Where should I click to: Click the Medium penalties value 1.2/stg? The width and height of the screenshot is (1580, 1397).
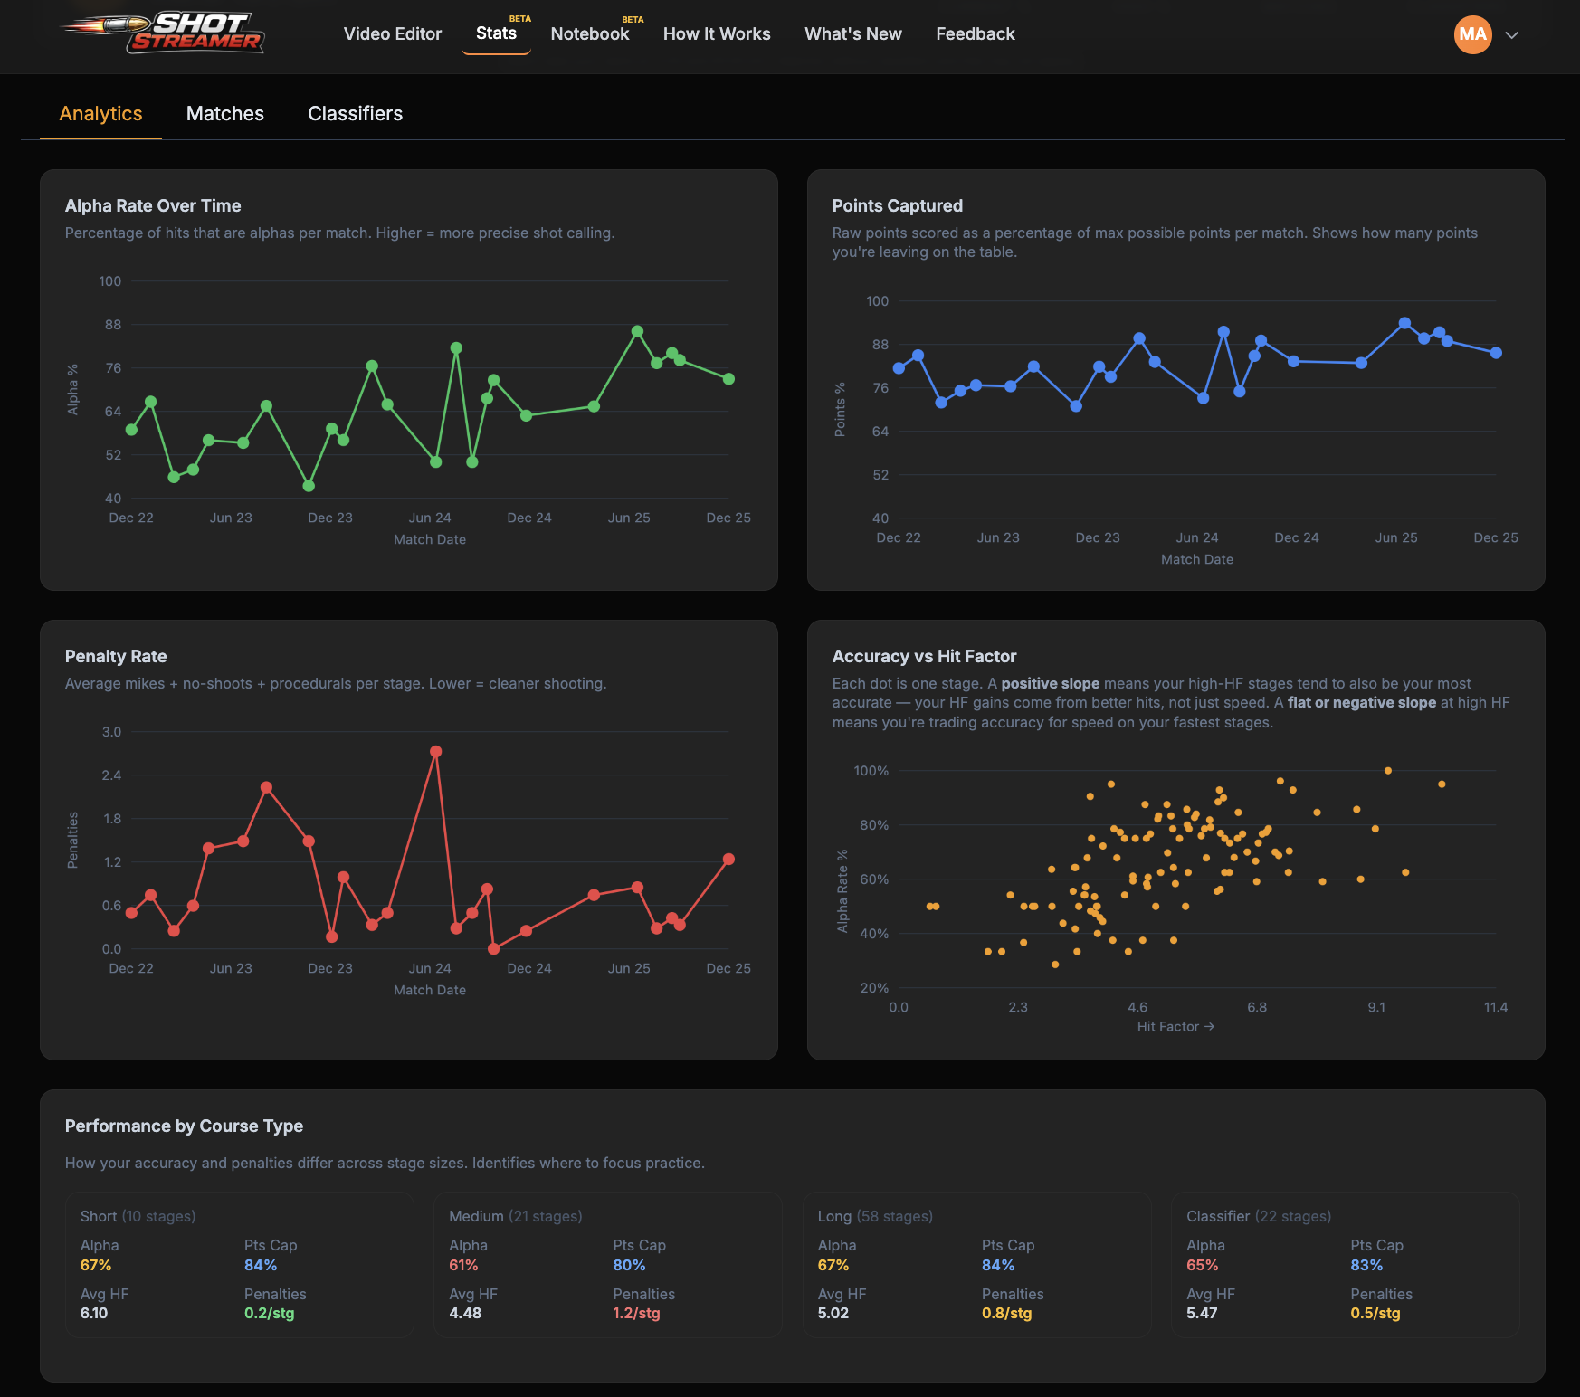point(636,1313)
